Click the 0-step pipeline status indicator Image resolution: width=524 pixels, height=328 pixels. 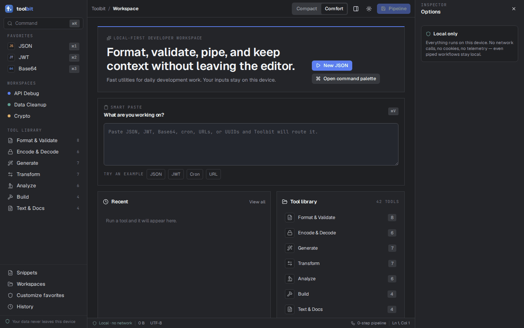point(368,323)
